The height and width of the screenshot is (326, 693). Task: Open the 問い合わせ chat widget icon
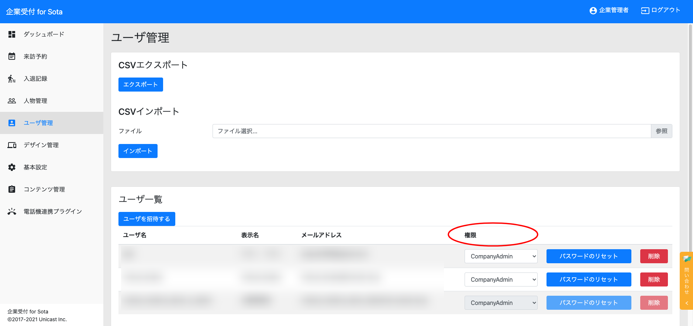point(687,259)
